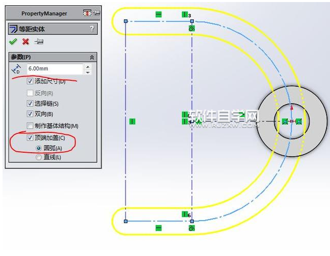Enable the 制作基体结构 checkbox
Image resolution: width=330 pixels, height=256 pixels.
coord(30,126)
